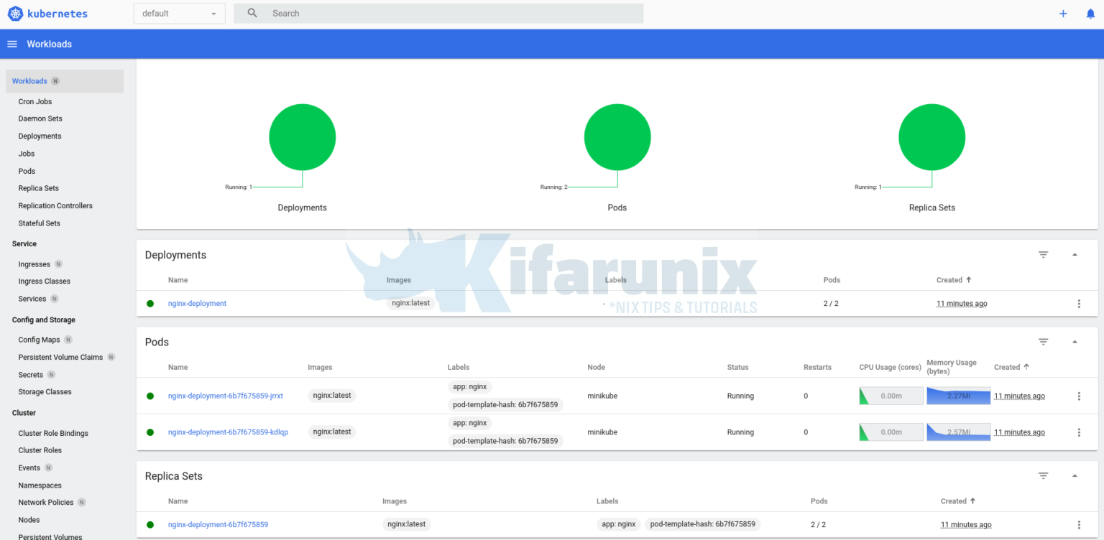Open three-dot menu for pod ending jrrxt
Screen dimensions: 1104x540
[x=1079, y=396]
